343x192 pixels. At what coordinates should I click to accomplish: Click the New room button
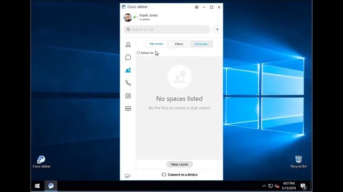pos(180,164)
